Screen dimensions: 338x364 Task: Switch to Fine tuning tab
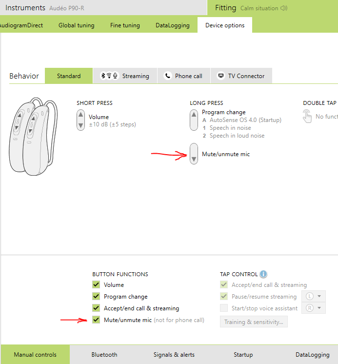[x=125, y=25]
